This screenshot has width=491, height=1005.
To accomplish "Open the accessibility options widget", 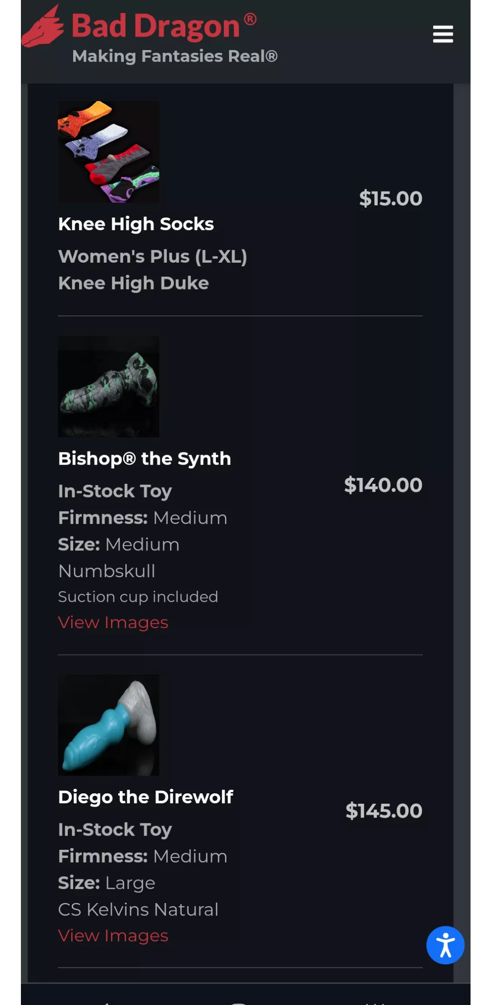I will [445, 945].
